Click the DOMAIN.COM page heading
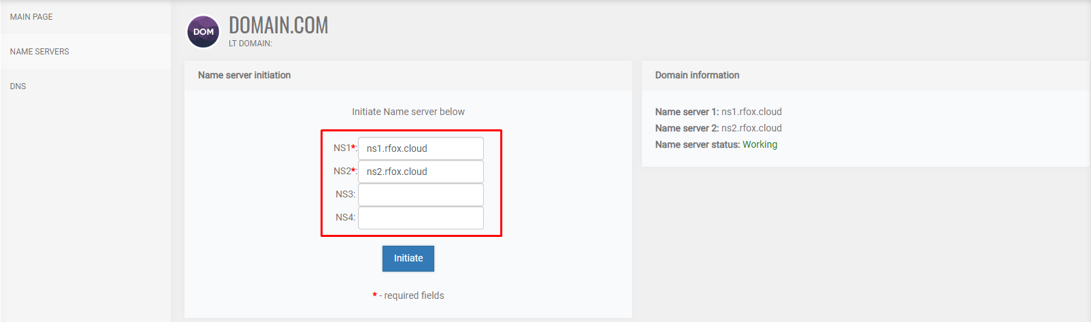The width and height of the screenshot is (1091, 322). tap(278, 25)
